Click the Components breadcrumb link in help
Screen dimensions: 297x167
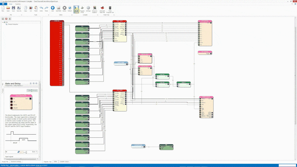[8, 86]
